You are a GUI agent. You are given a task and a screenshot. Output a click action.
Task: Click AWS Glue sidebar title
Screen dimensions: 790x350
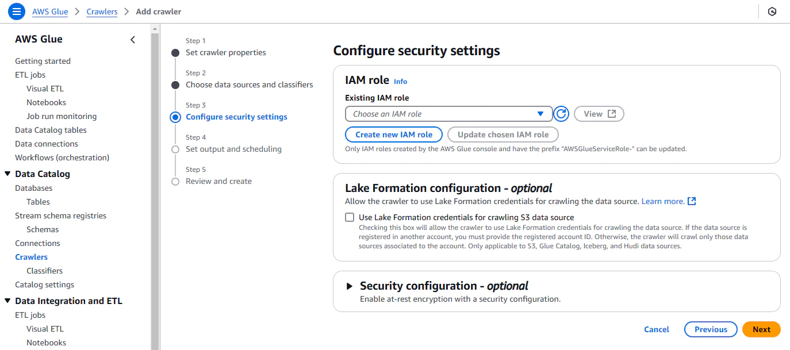click(39, 39)
